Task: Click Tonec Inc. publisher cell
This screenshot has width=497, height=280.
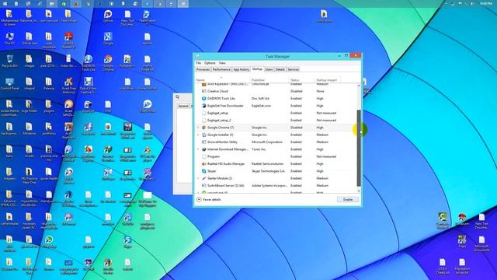Action: coord(259,149)
